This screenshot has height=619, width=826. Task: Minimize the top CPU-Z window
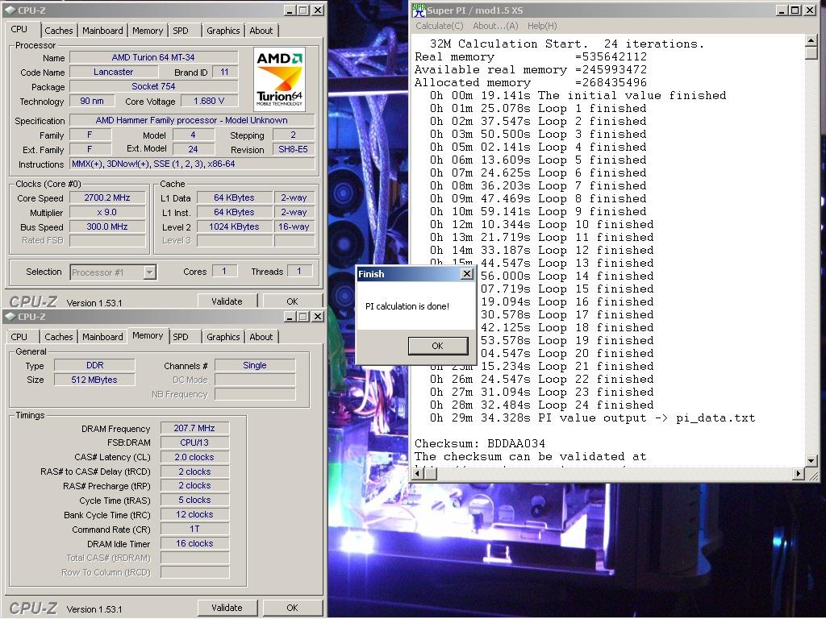coord(290,10)
